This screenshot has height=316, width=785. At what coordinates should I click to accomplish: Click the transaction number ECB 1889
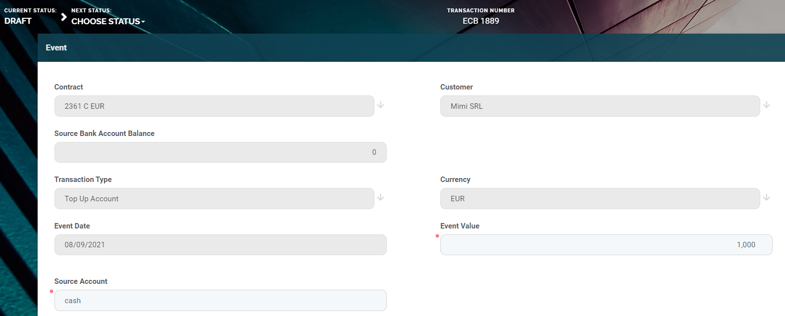[480, 21]
